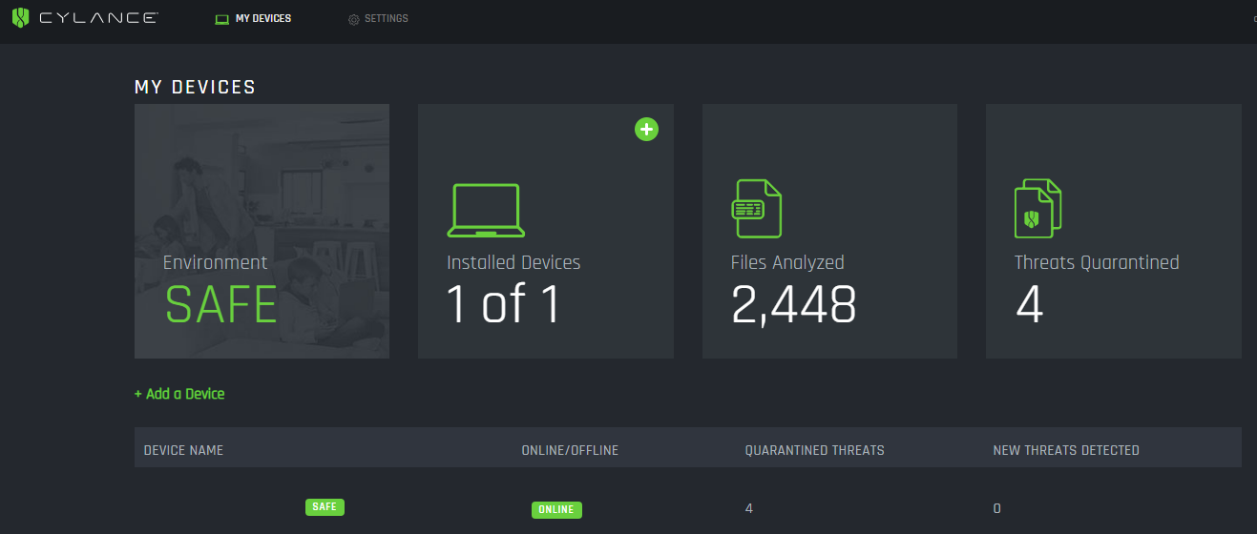Click the laptop icon beside My Devices tab

[222, 19]
